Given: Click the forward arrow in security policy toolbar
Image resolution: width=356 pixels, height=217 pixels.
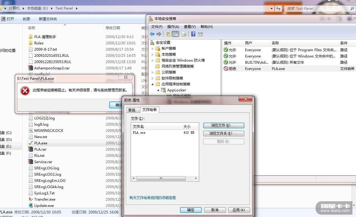Looking at the screenshot, I should coord(159,34).
